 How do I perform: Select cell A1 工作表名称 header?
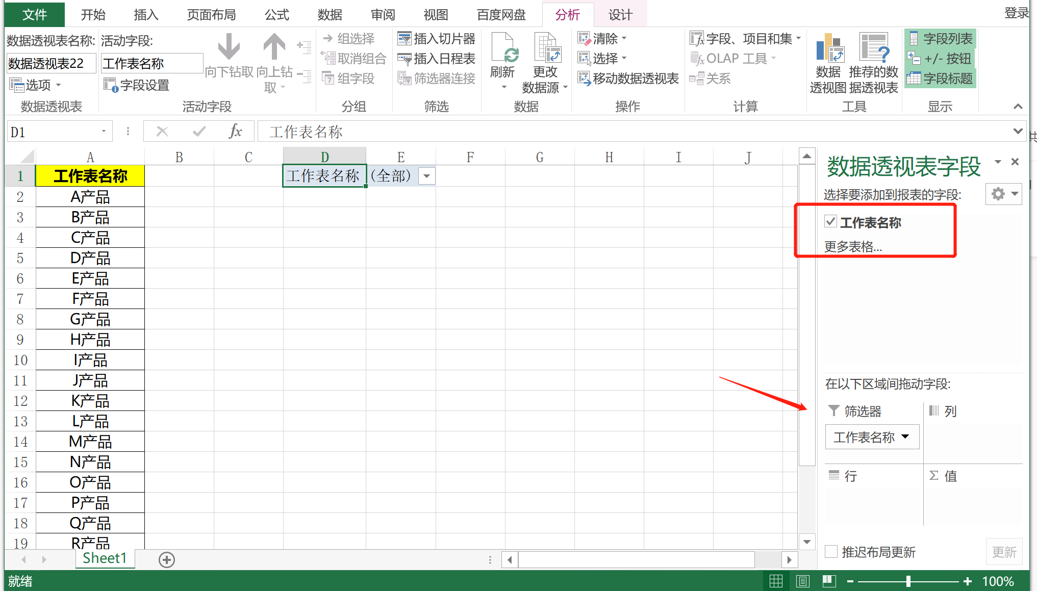coord(90,176)
